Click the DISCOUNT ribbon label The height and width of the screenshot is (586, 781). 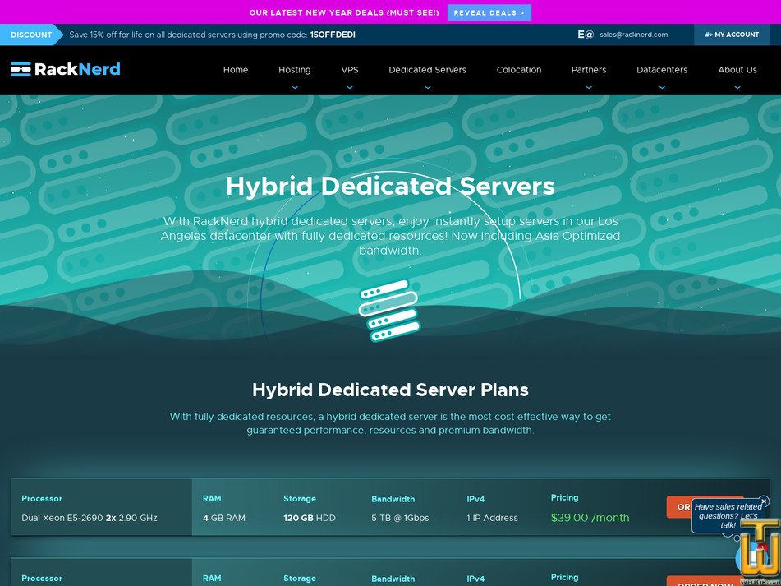(x=31, y=35)
